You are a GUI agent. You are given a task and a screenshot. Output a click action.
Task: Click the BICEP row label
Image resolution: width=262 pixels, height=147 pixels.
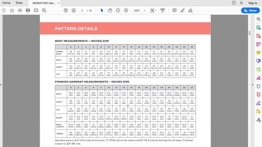point(59,118)
